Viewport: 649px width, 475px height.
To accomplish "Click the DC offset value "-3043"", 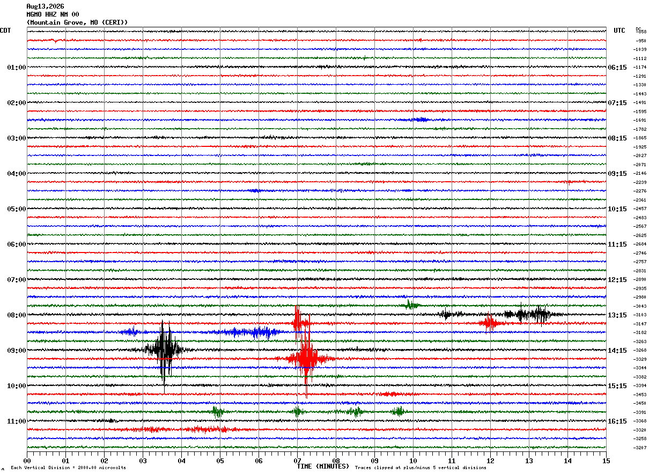I will [x=640, y=306].
